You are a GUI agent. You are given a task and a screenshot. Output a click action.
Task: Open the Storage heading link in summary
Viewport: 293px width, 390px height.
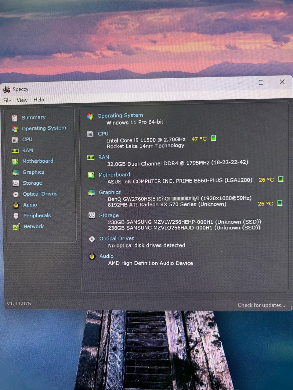[109, 215]
